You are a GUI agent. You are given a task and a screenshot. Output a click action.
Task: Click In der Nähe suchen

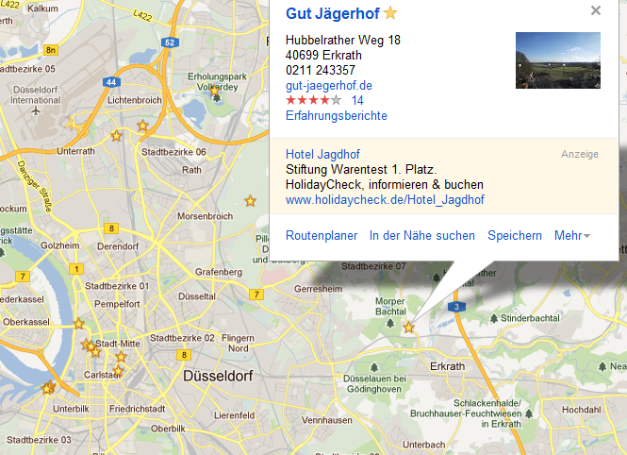coord(422,235)
